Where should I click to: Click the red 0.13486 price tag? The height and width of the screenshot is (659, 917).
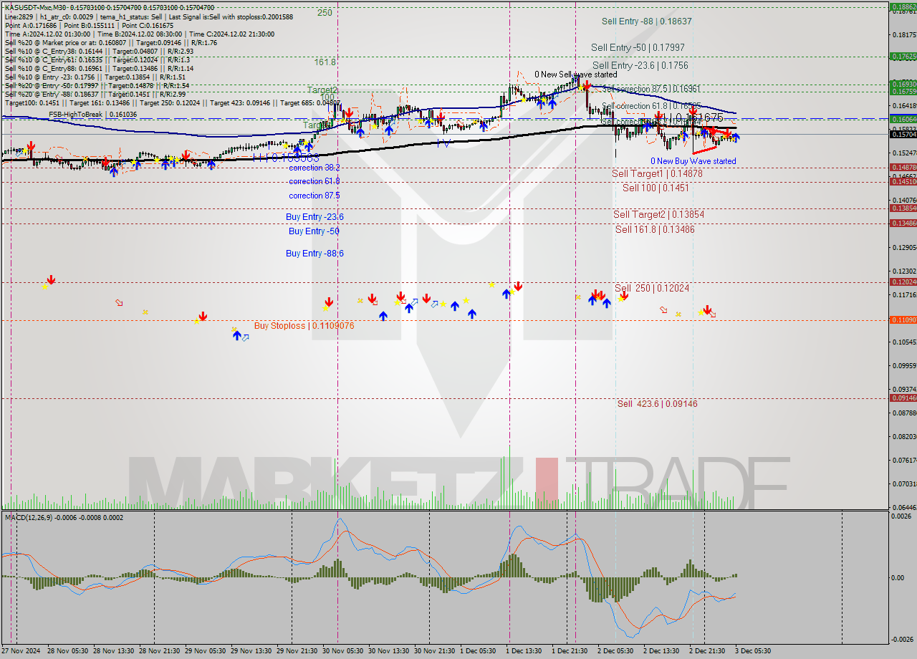pos(903,223)
